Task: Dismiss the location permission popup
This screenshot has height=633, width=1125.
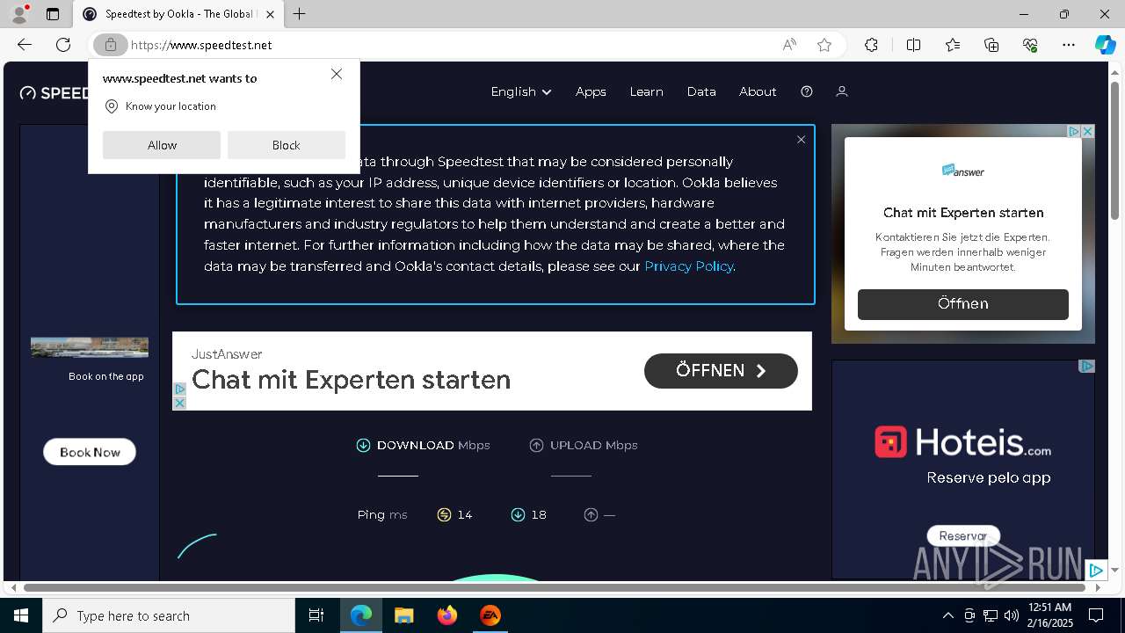Action: pyautogui.click(x=337, y=74)
